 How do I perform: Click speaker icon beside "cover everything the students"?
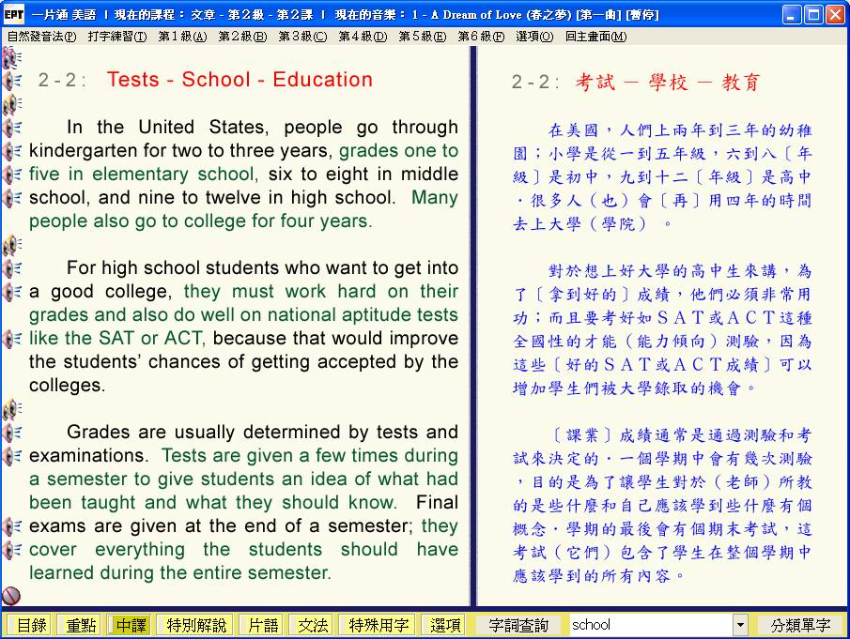[11, 550]
